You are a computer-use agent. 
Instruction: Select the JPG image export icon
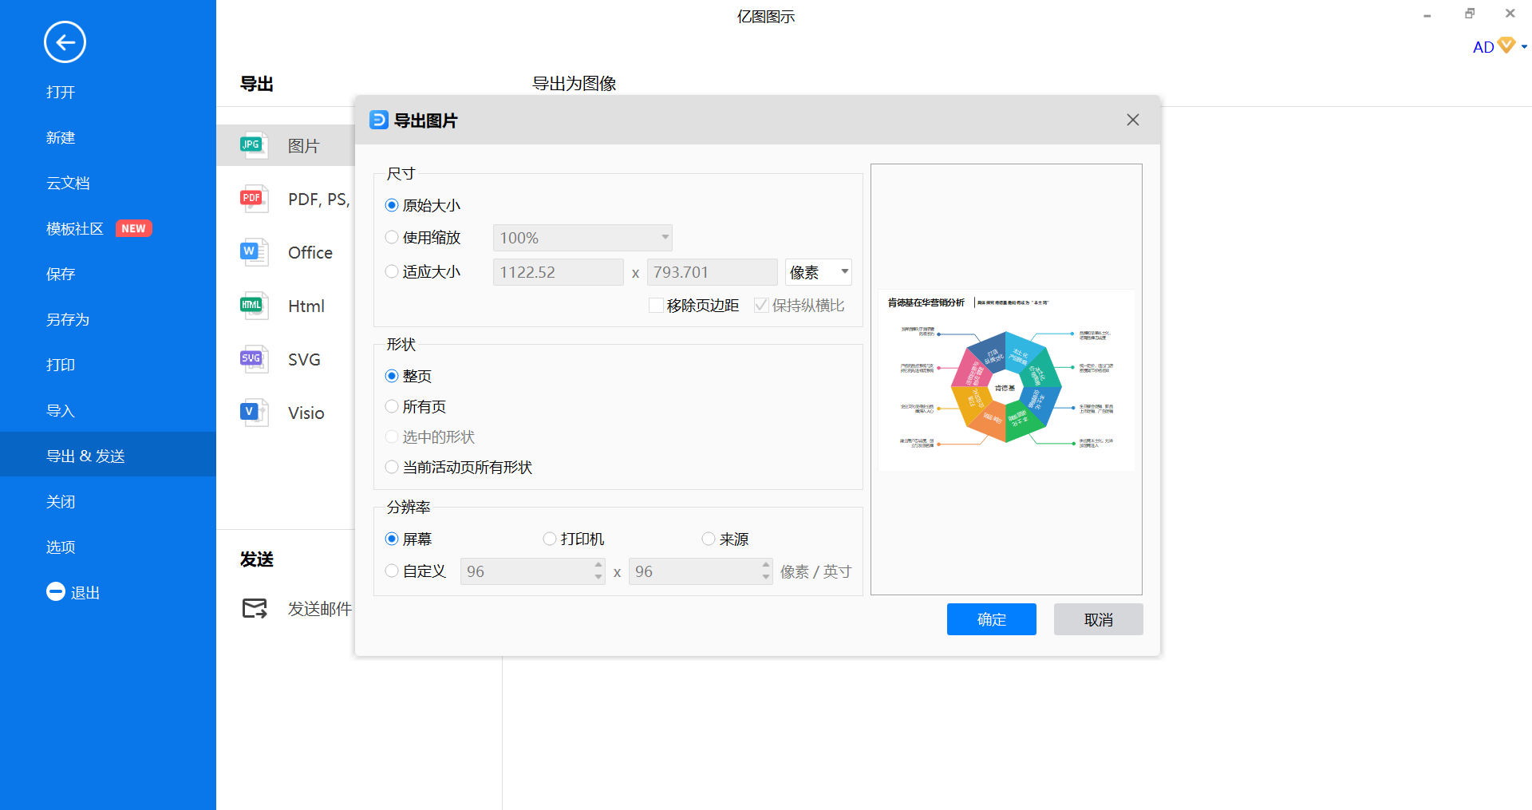254,145
